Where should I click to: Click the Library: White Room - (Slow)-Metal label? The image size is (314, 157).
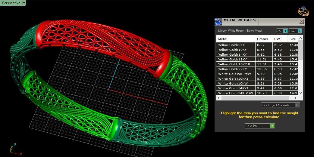pos(240,31)
